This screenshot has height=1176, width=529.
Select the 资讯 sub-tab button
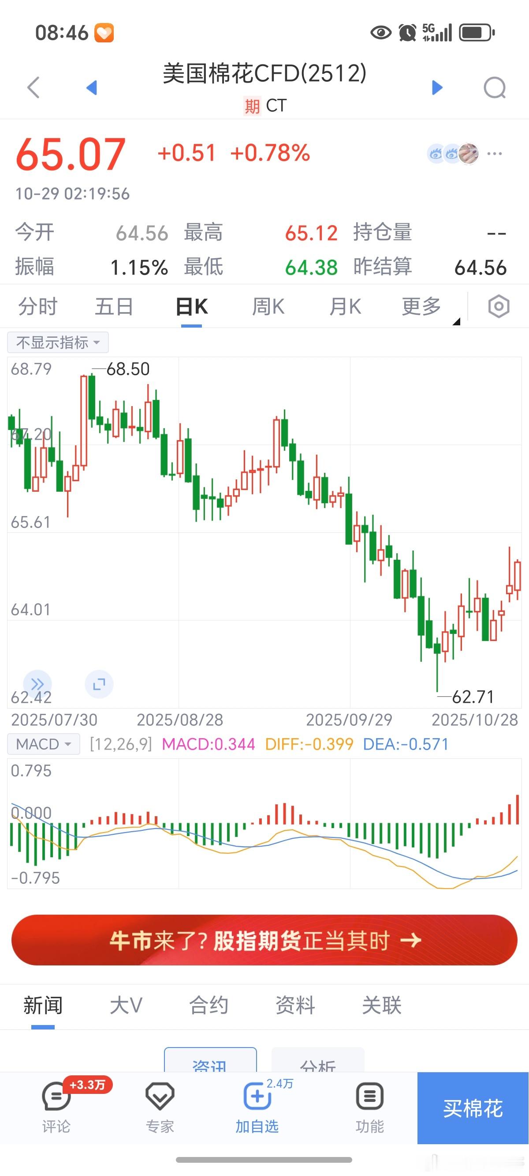(210, 1059)
